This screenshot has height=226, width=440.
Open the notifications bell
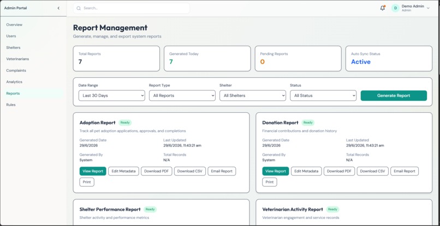tap(383, 8)
